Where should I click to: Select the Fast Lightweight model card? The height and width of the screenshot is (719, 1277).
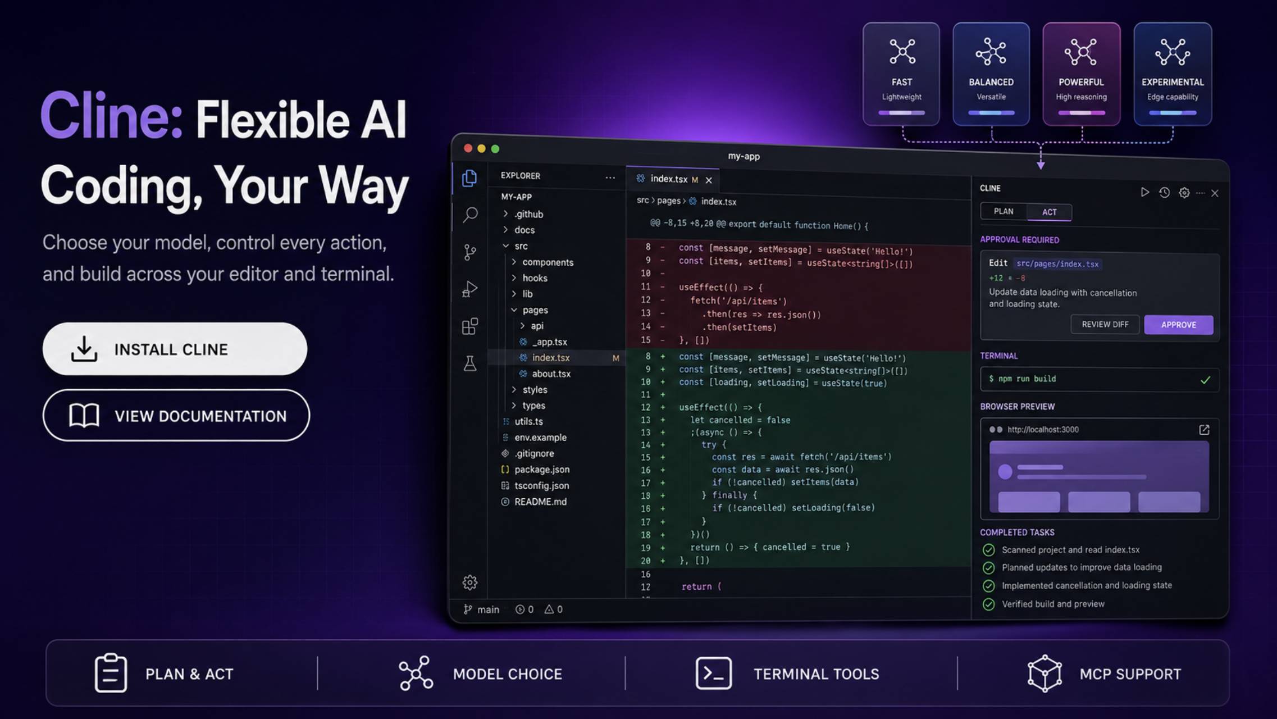click(x=901, y=74)
